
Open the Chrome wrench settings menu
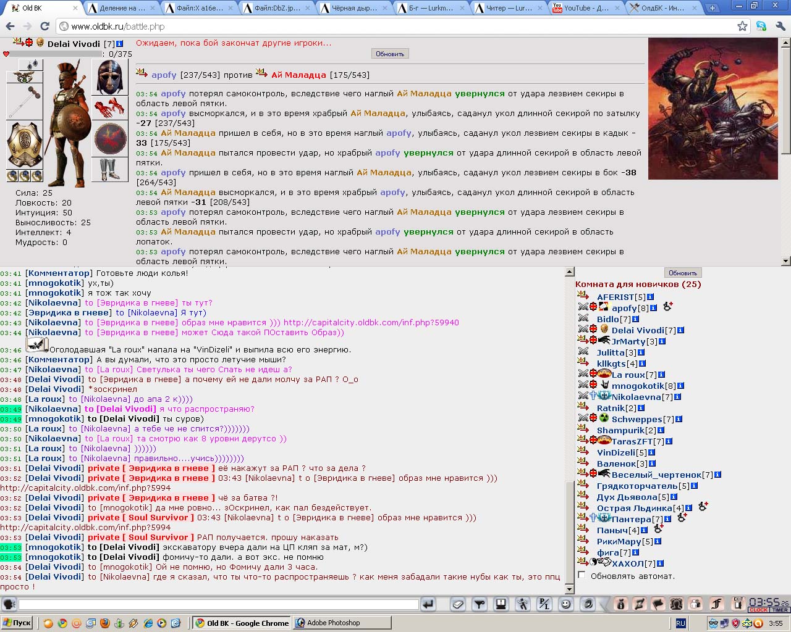[x=780, y=26]
